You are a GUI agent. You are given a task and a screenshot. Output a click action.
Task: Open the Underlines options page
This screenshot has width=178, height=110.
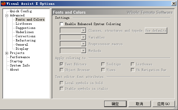coord(24,32)
